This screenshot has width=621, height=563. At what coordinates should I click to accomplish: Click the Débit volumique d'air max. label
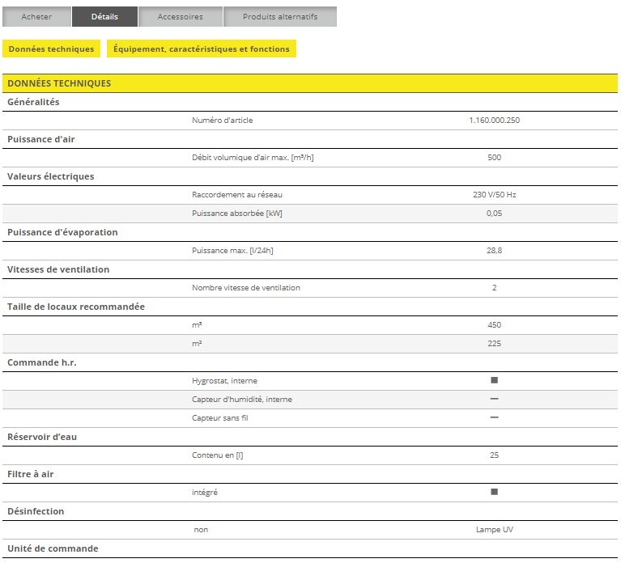pyautogui.click(x=253, y=158)
